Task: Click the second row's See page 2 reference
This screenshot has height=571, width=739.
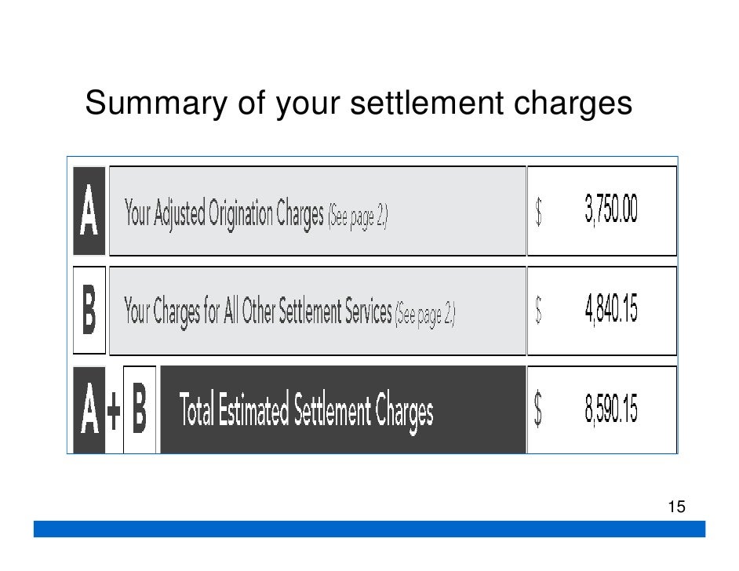Action: pyautogui.click(x=425, y=315)
